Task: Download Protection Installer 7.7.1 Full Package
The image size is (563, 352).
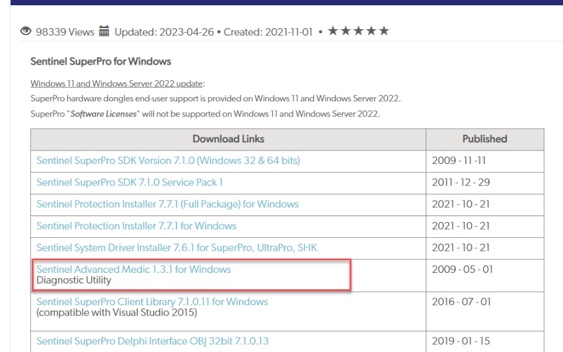Action: (168, 204)
